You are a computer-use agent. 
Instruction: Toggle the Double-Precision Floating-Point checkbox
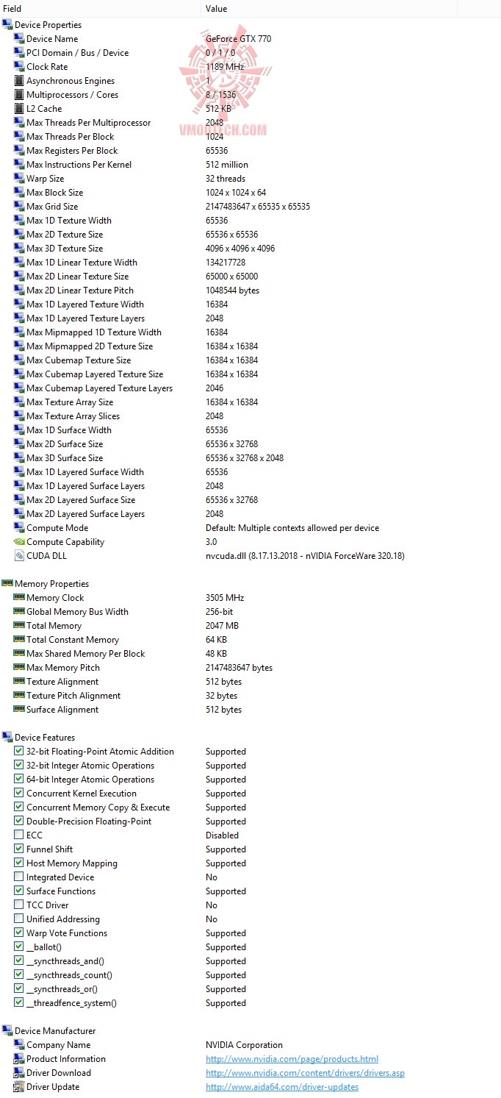18,821
